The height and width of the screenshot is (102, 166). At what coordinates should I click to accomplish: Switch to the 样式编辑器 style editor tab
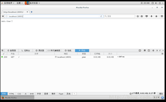click(54, 51)
